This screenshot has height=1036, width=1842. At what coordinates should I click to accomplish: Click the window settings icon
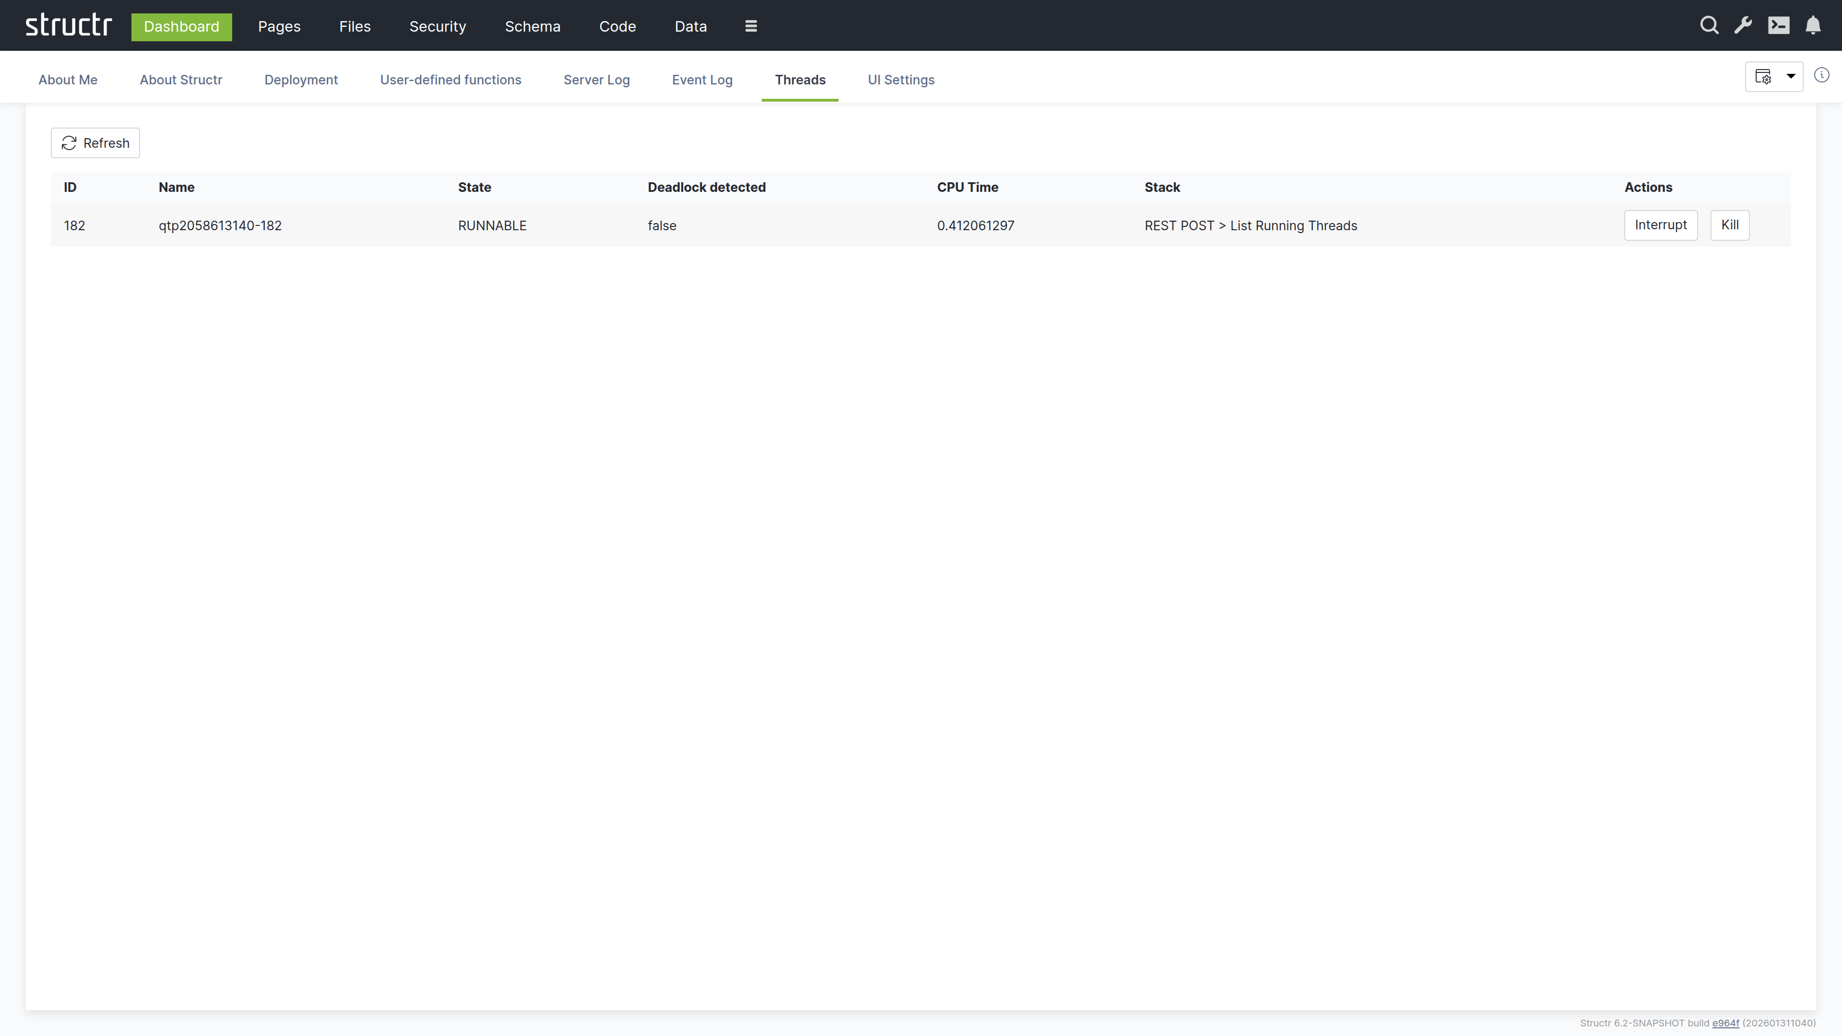pos(1763,77)
